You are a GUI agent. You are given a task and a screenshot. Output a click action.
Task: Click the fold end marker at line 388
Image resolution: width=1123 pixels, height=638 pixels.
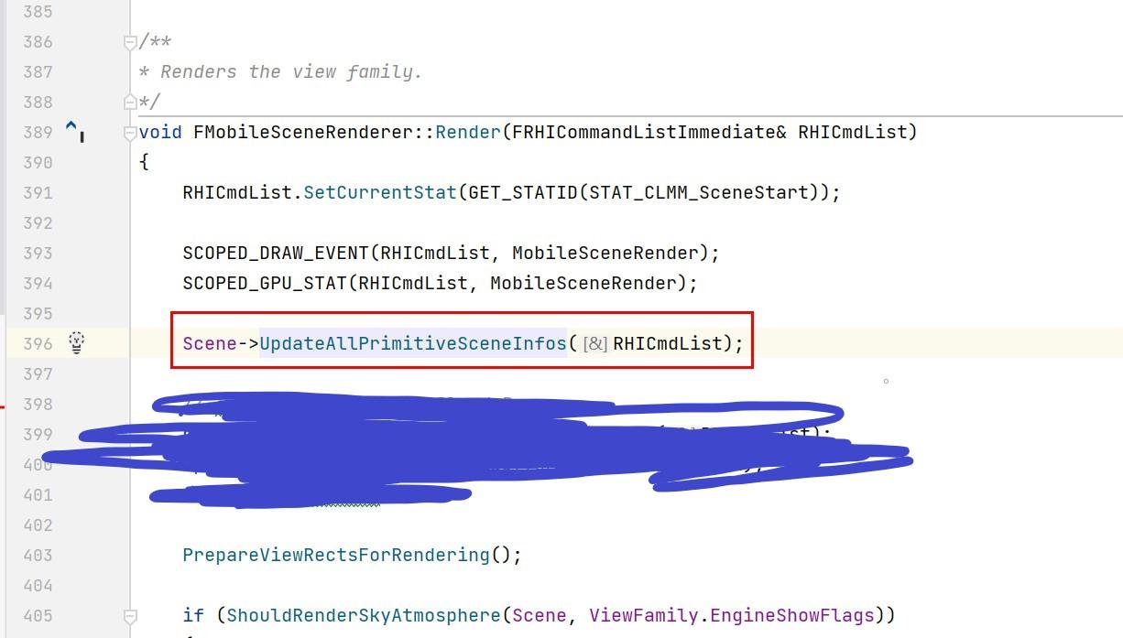tap(130, 102)
